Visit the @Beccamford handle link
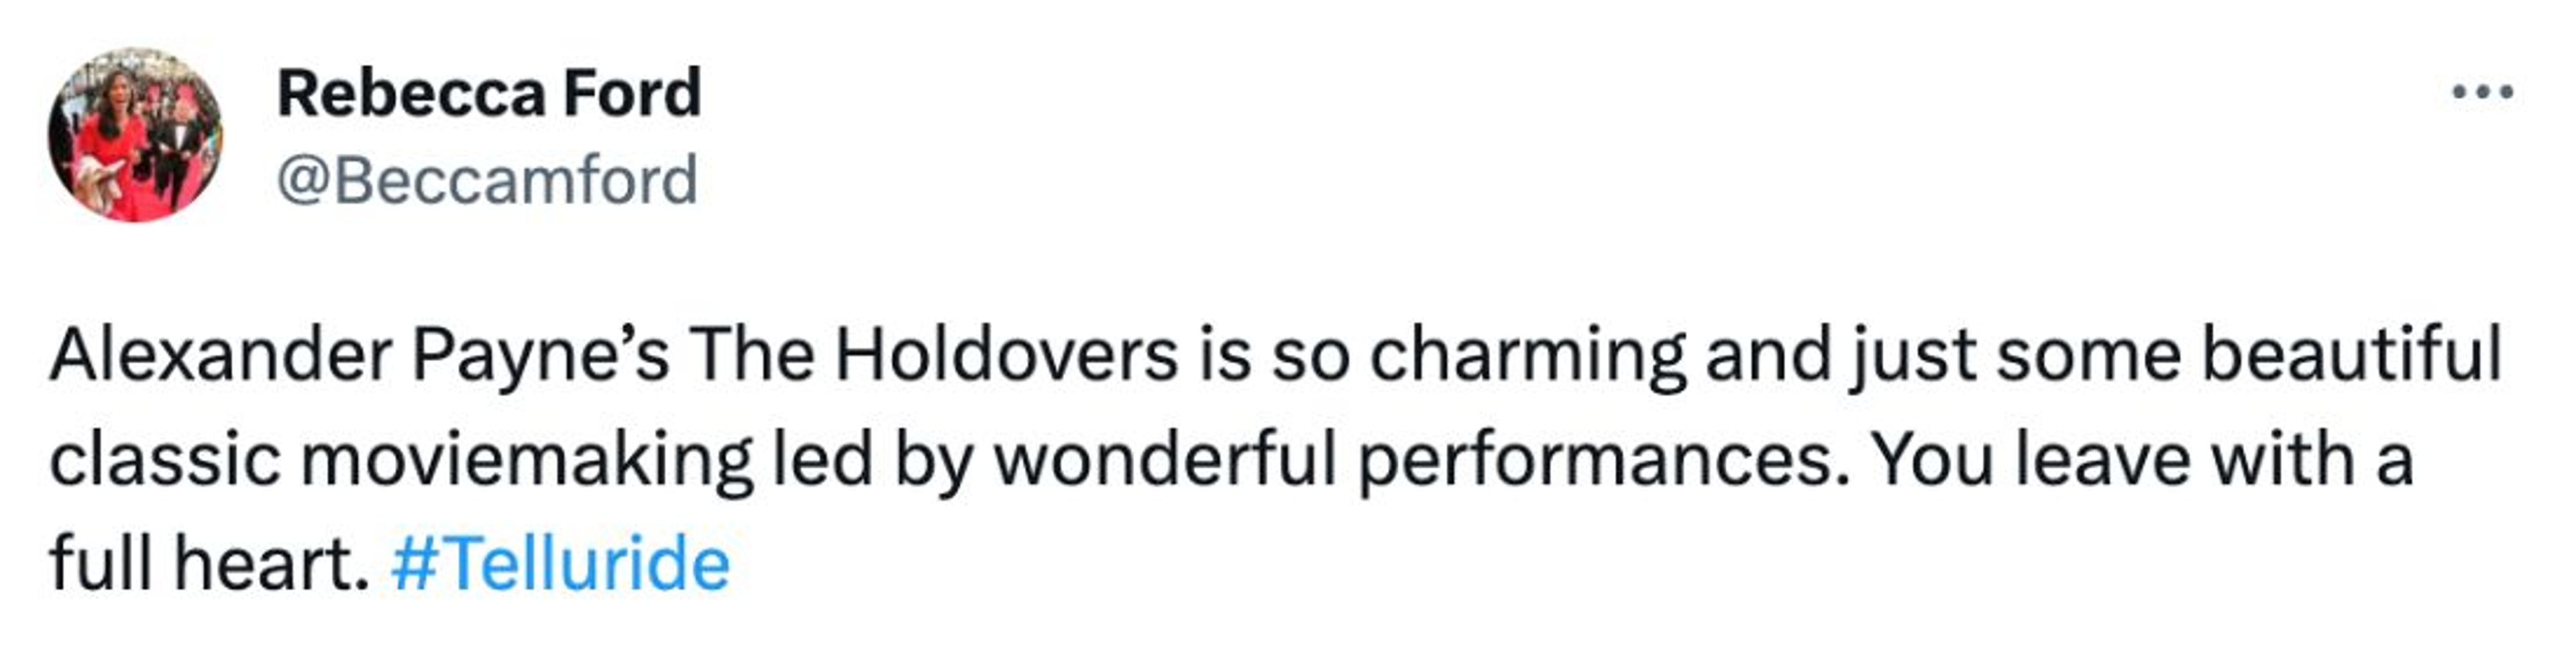 pos(486,181)
